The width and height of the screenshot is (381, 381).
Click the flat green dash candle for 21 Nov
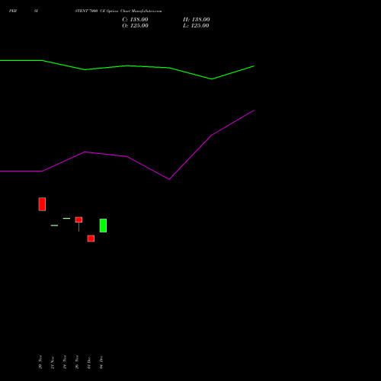coord(54,226)
